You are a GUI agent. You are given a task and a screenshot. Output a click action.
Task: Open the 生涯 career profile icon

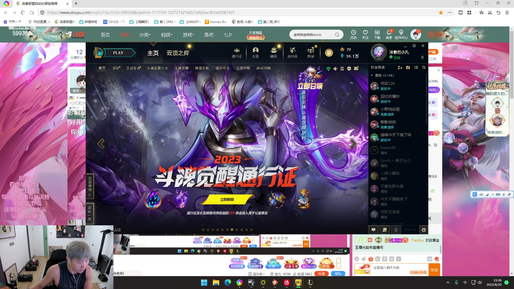click(255, 53)
